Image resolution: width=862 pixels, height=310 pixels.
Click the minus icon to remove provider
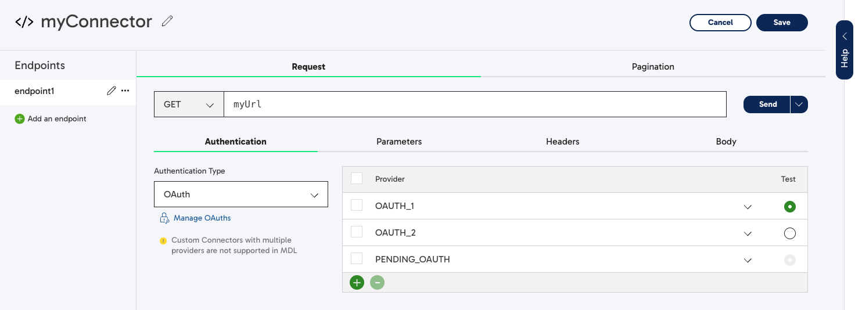[377, 283]
